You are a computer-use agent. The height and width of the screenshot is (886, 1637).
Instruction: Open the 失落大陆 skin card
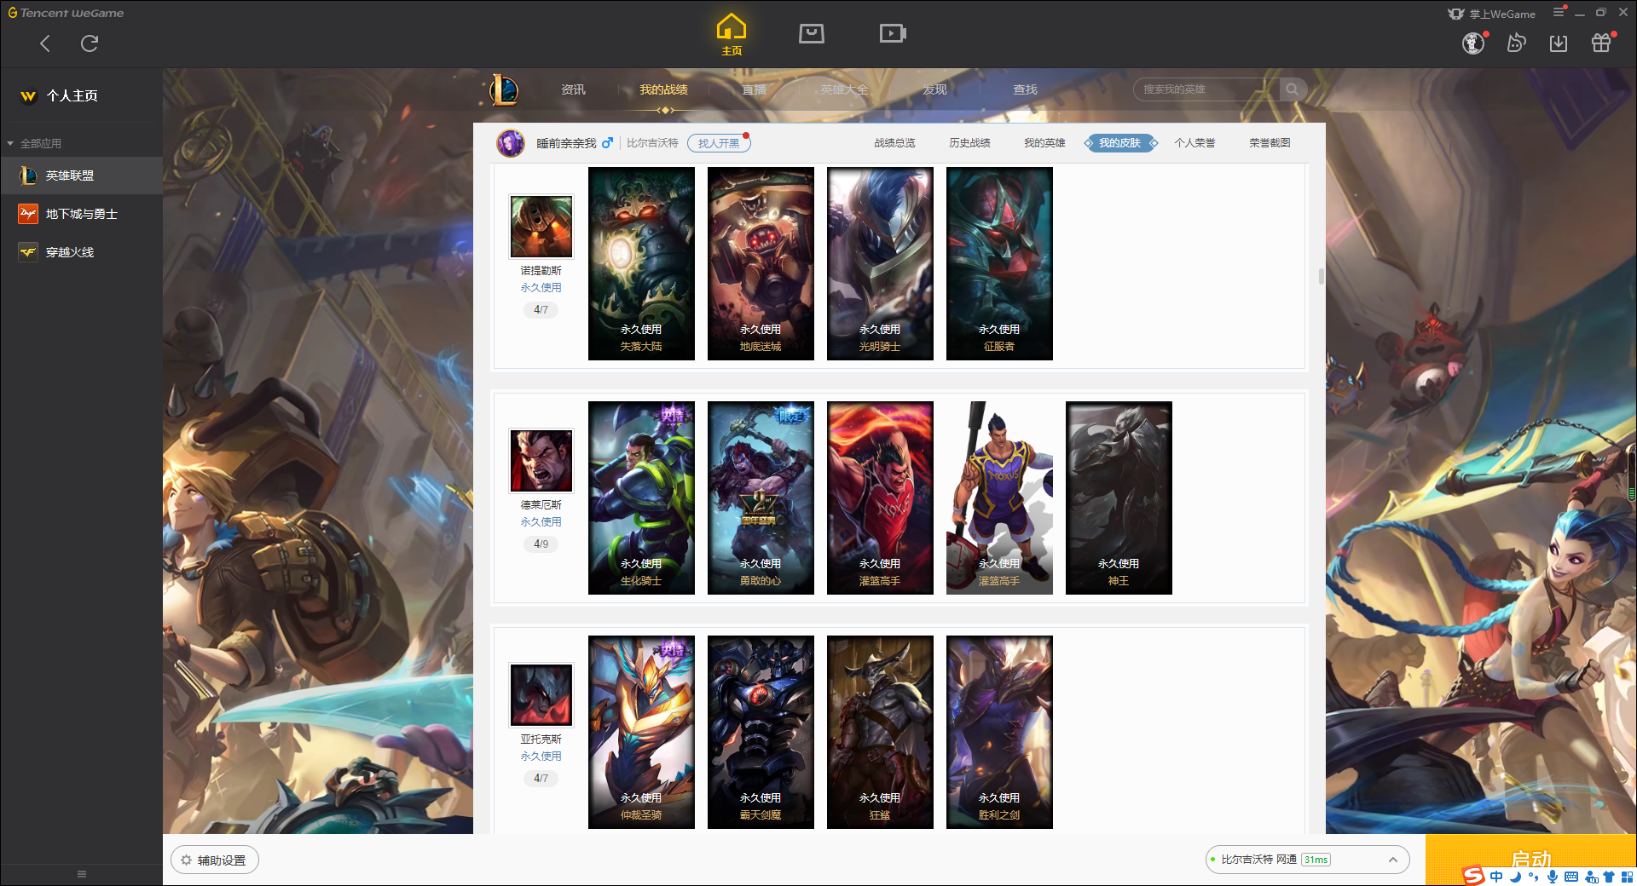click(x=641, y=263)
